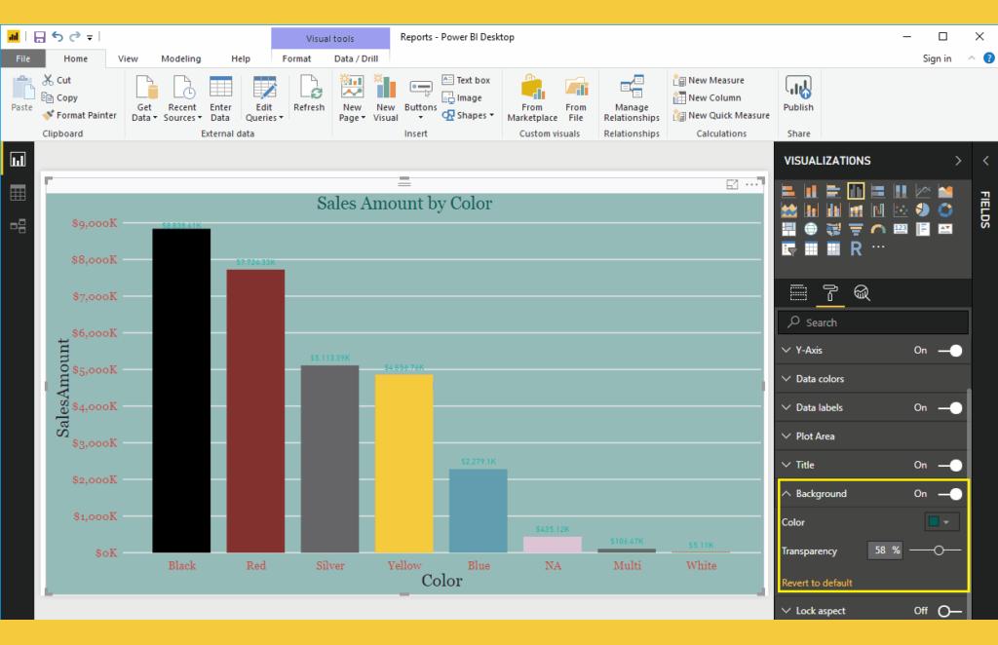Select the treemap visualization
Viewport: 998px width, 645px height.
[x=788, y=229]
